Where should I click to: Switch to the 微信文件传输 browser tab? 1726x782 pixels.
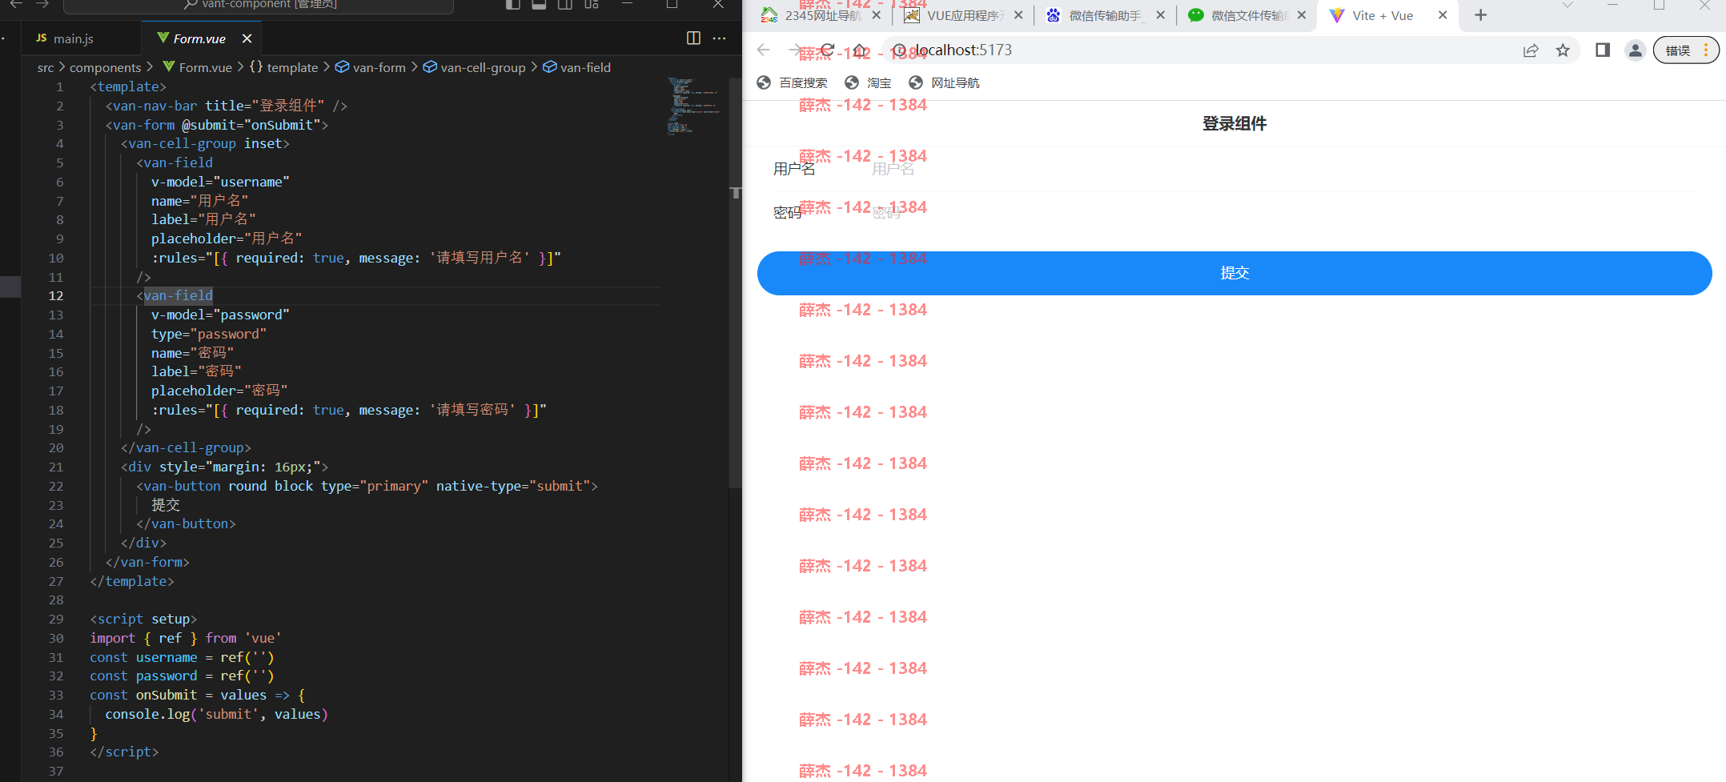pyautogui.click(x=1238, y=15)
